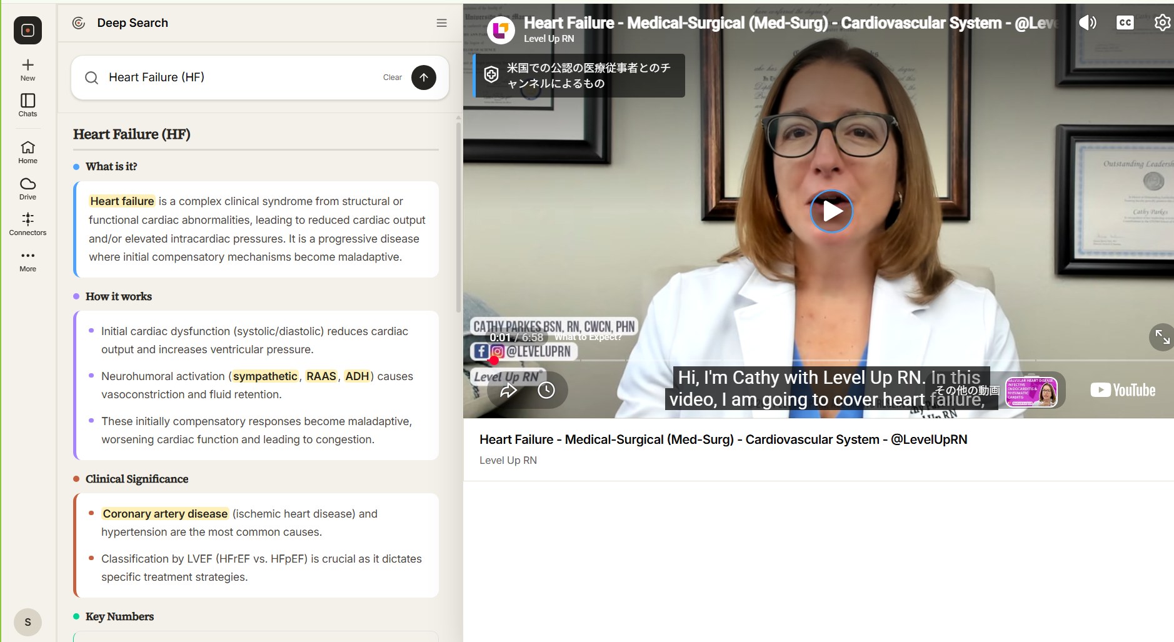The height and width of the screenshot is (642, 1174).
Task: Submit search with the arrow-up button
Action: point(424,78)
